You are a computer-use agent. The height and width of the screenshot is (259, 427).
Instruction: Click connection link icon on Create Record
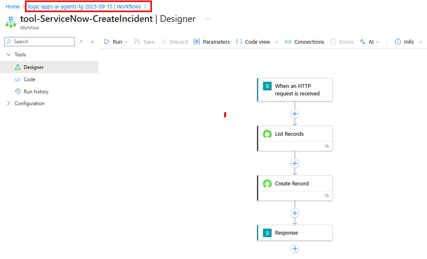pos(326,196)
